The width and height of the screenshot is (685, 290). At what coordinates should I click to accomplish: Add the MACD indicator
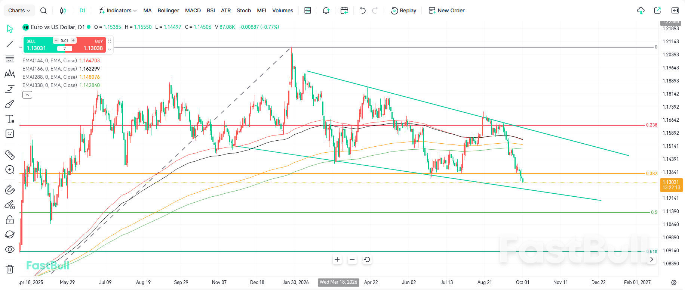(x=193, y=10)
